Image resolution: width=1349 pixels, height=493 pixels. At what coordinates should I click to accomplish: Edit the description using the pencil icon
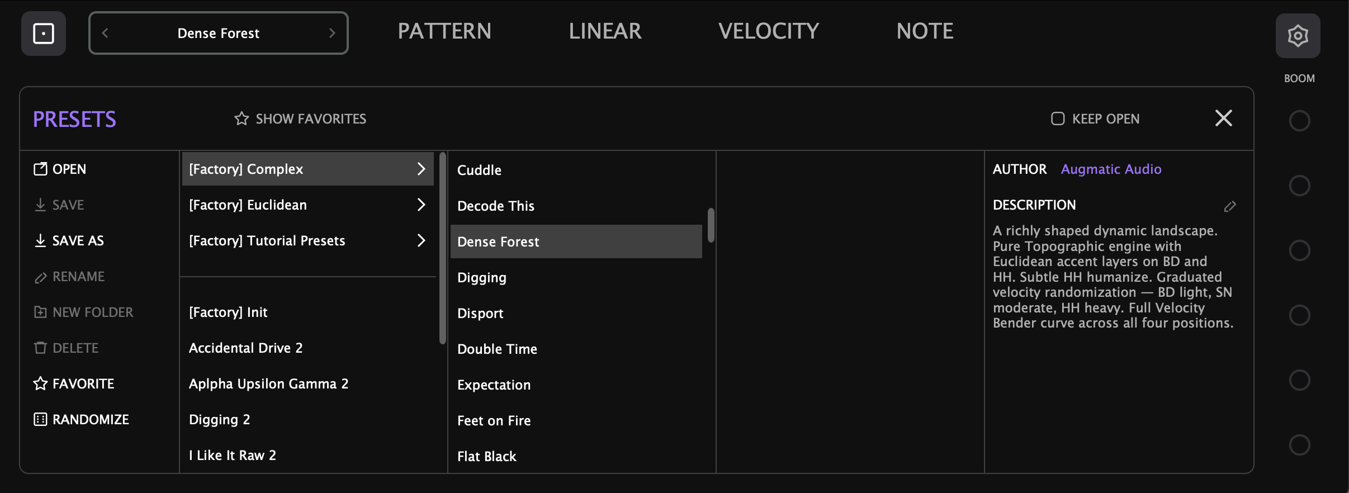tap(1229, 206)
